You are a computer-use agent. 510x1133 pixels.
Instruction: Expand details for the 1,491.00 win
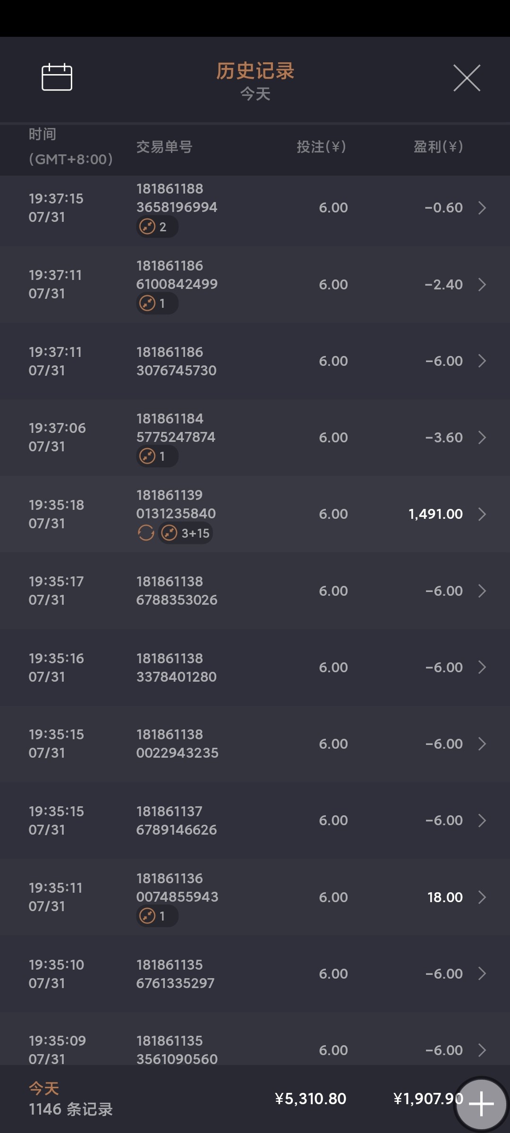click(x=482, y=514)
